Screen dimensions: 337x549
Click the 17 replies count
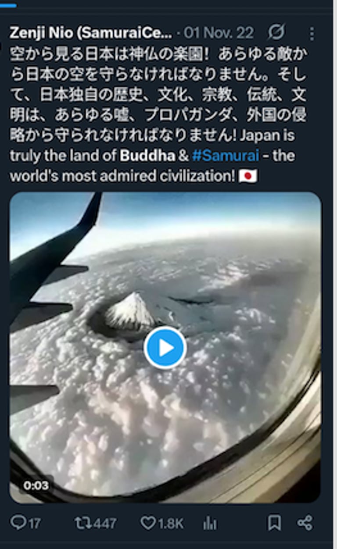pyautogui.click(x=34, y=523)
